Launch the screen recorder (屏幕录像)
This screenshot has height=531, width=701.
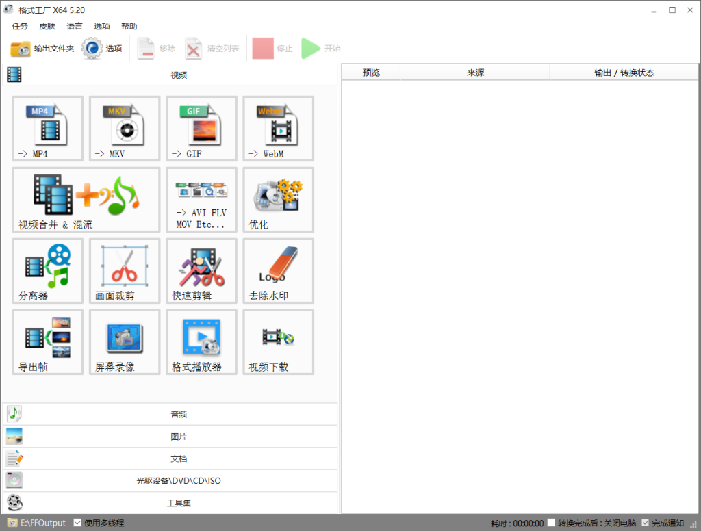(x=125, y=341)
